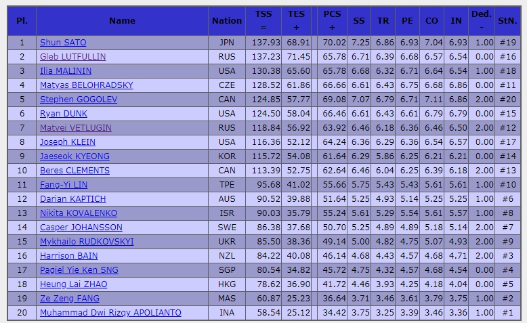
Task: Open Ryan DUNK skater link
Action: pyautogui.click(x=64, y=114)
